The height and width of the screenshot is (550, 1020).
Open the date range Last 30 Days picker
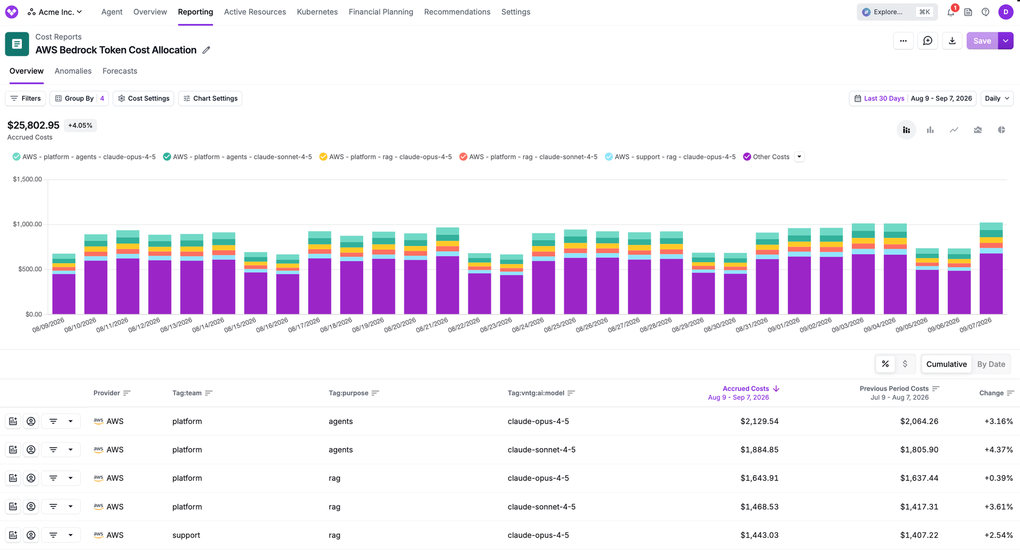913,98
